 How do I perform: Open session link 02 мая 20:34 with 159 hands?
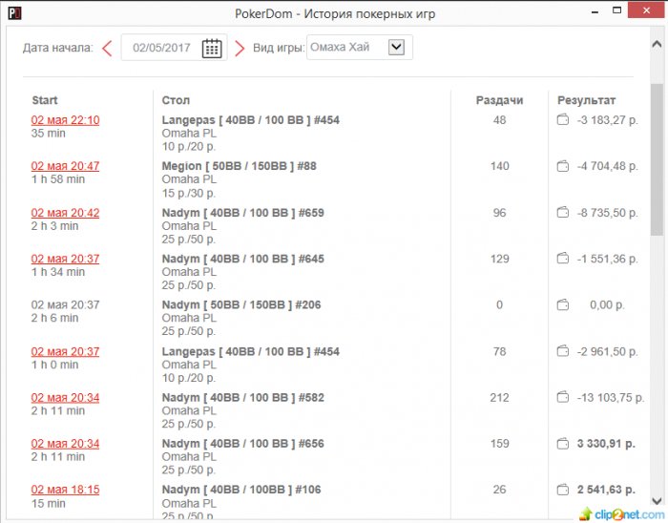point(65,444)
